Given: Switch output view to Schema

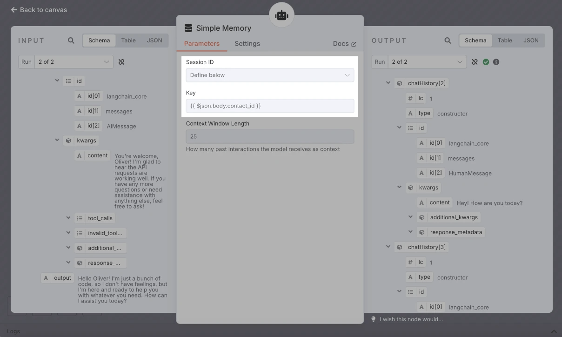Looking at the screenshot, I should pyautogui.click(x=475, y=40).
